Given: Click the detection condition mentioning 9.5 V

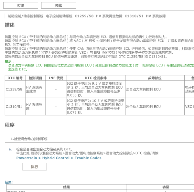Looking at the screenshot, I should pos(96,89).
